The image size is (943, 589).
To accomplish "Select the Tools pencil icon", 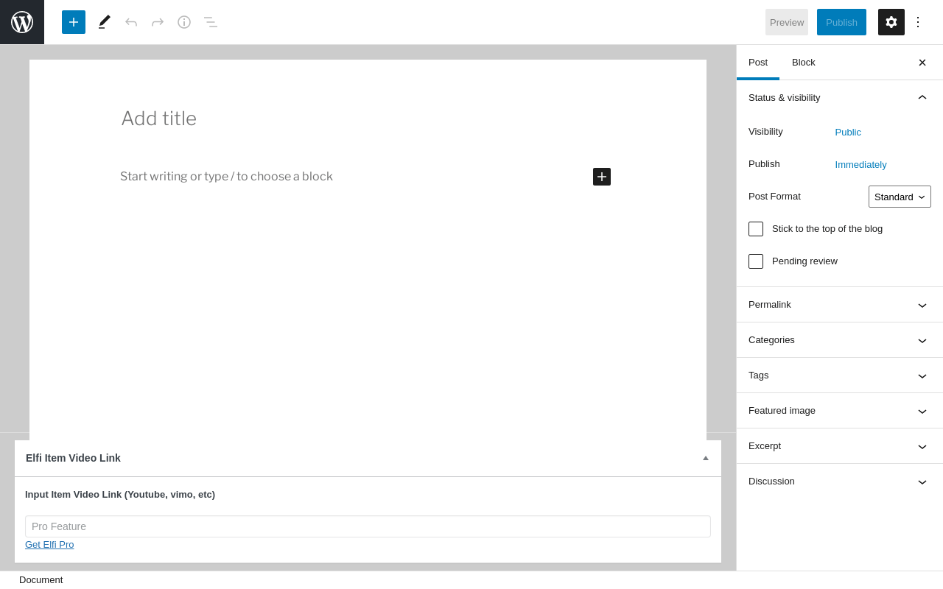I will click(105, 22).
